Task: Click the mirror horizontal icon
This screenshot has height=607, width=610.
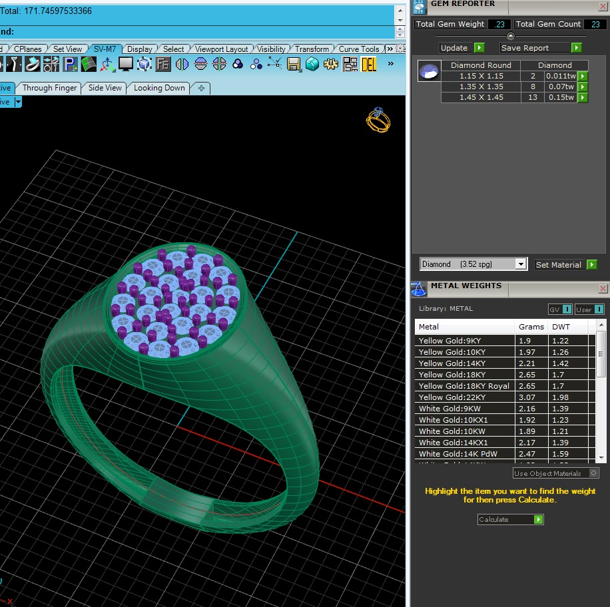Action: pyautogui.click(x=182, y=64)
